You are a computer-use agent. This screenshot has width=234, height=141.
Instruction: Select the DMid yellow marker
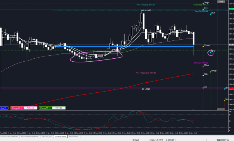(x=203, y=76)
